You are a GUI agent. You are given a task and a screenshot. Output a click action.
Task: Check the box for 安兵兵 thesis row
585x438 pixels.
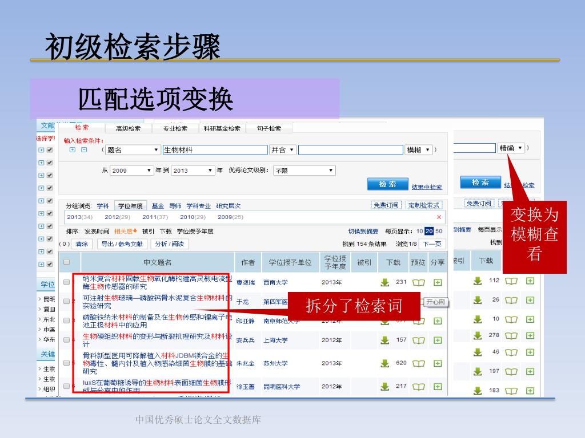[x=66, y=340]
